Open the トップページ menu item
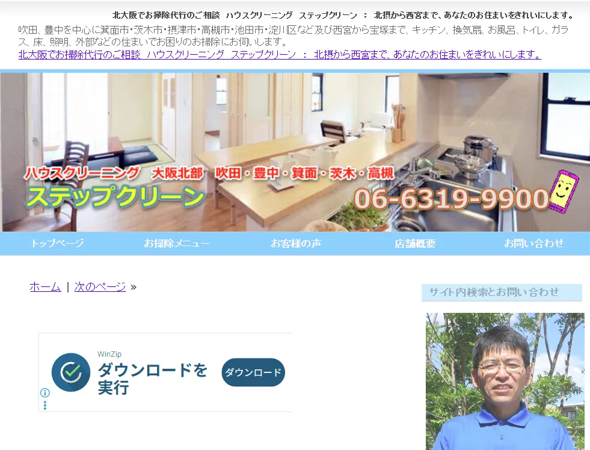Screen dimensions: 590x450 57,244
